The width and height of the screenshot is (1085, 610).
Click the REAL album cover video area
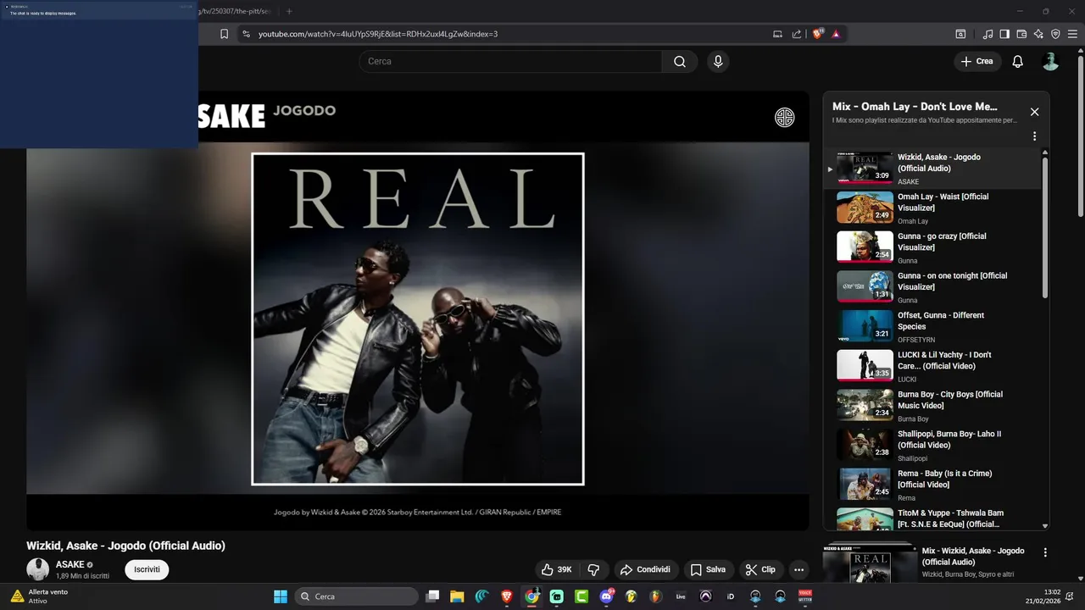coord(418,319)
